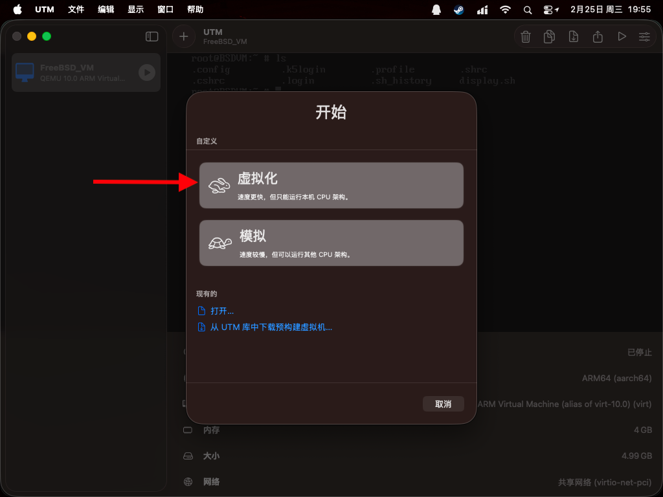The height and width of the screenshot is (497, 663).
Task: Click the 网络 label text
Action: tap(211, 481)
